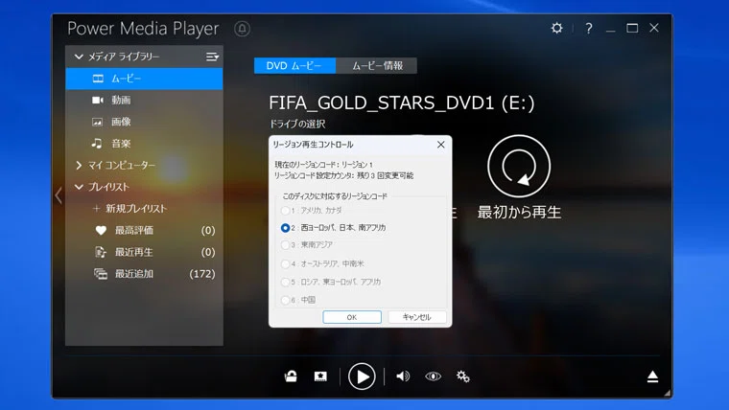The width and height of the screenshot is (729, 410).
Task: Click the bookmark star icon in bottom bar
Action: point(320,376)
